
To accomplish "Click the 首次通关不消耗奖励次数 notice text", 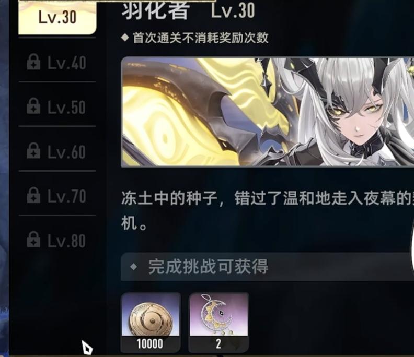I will (200, 38).
